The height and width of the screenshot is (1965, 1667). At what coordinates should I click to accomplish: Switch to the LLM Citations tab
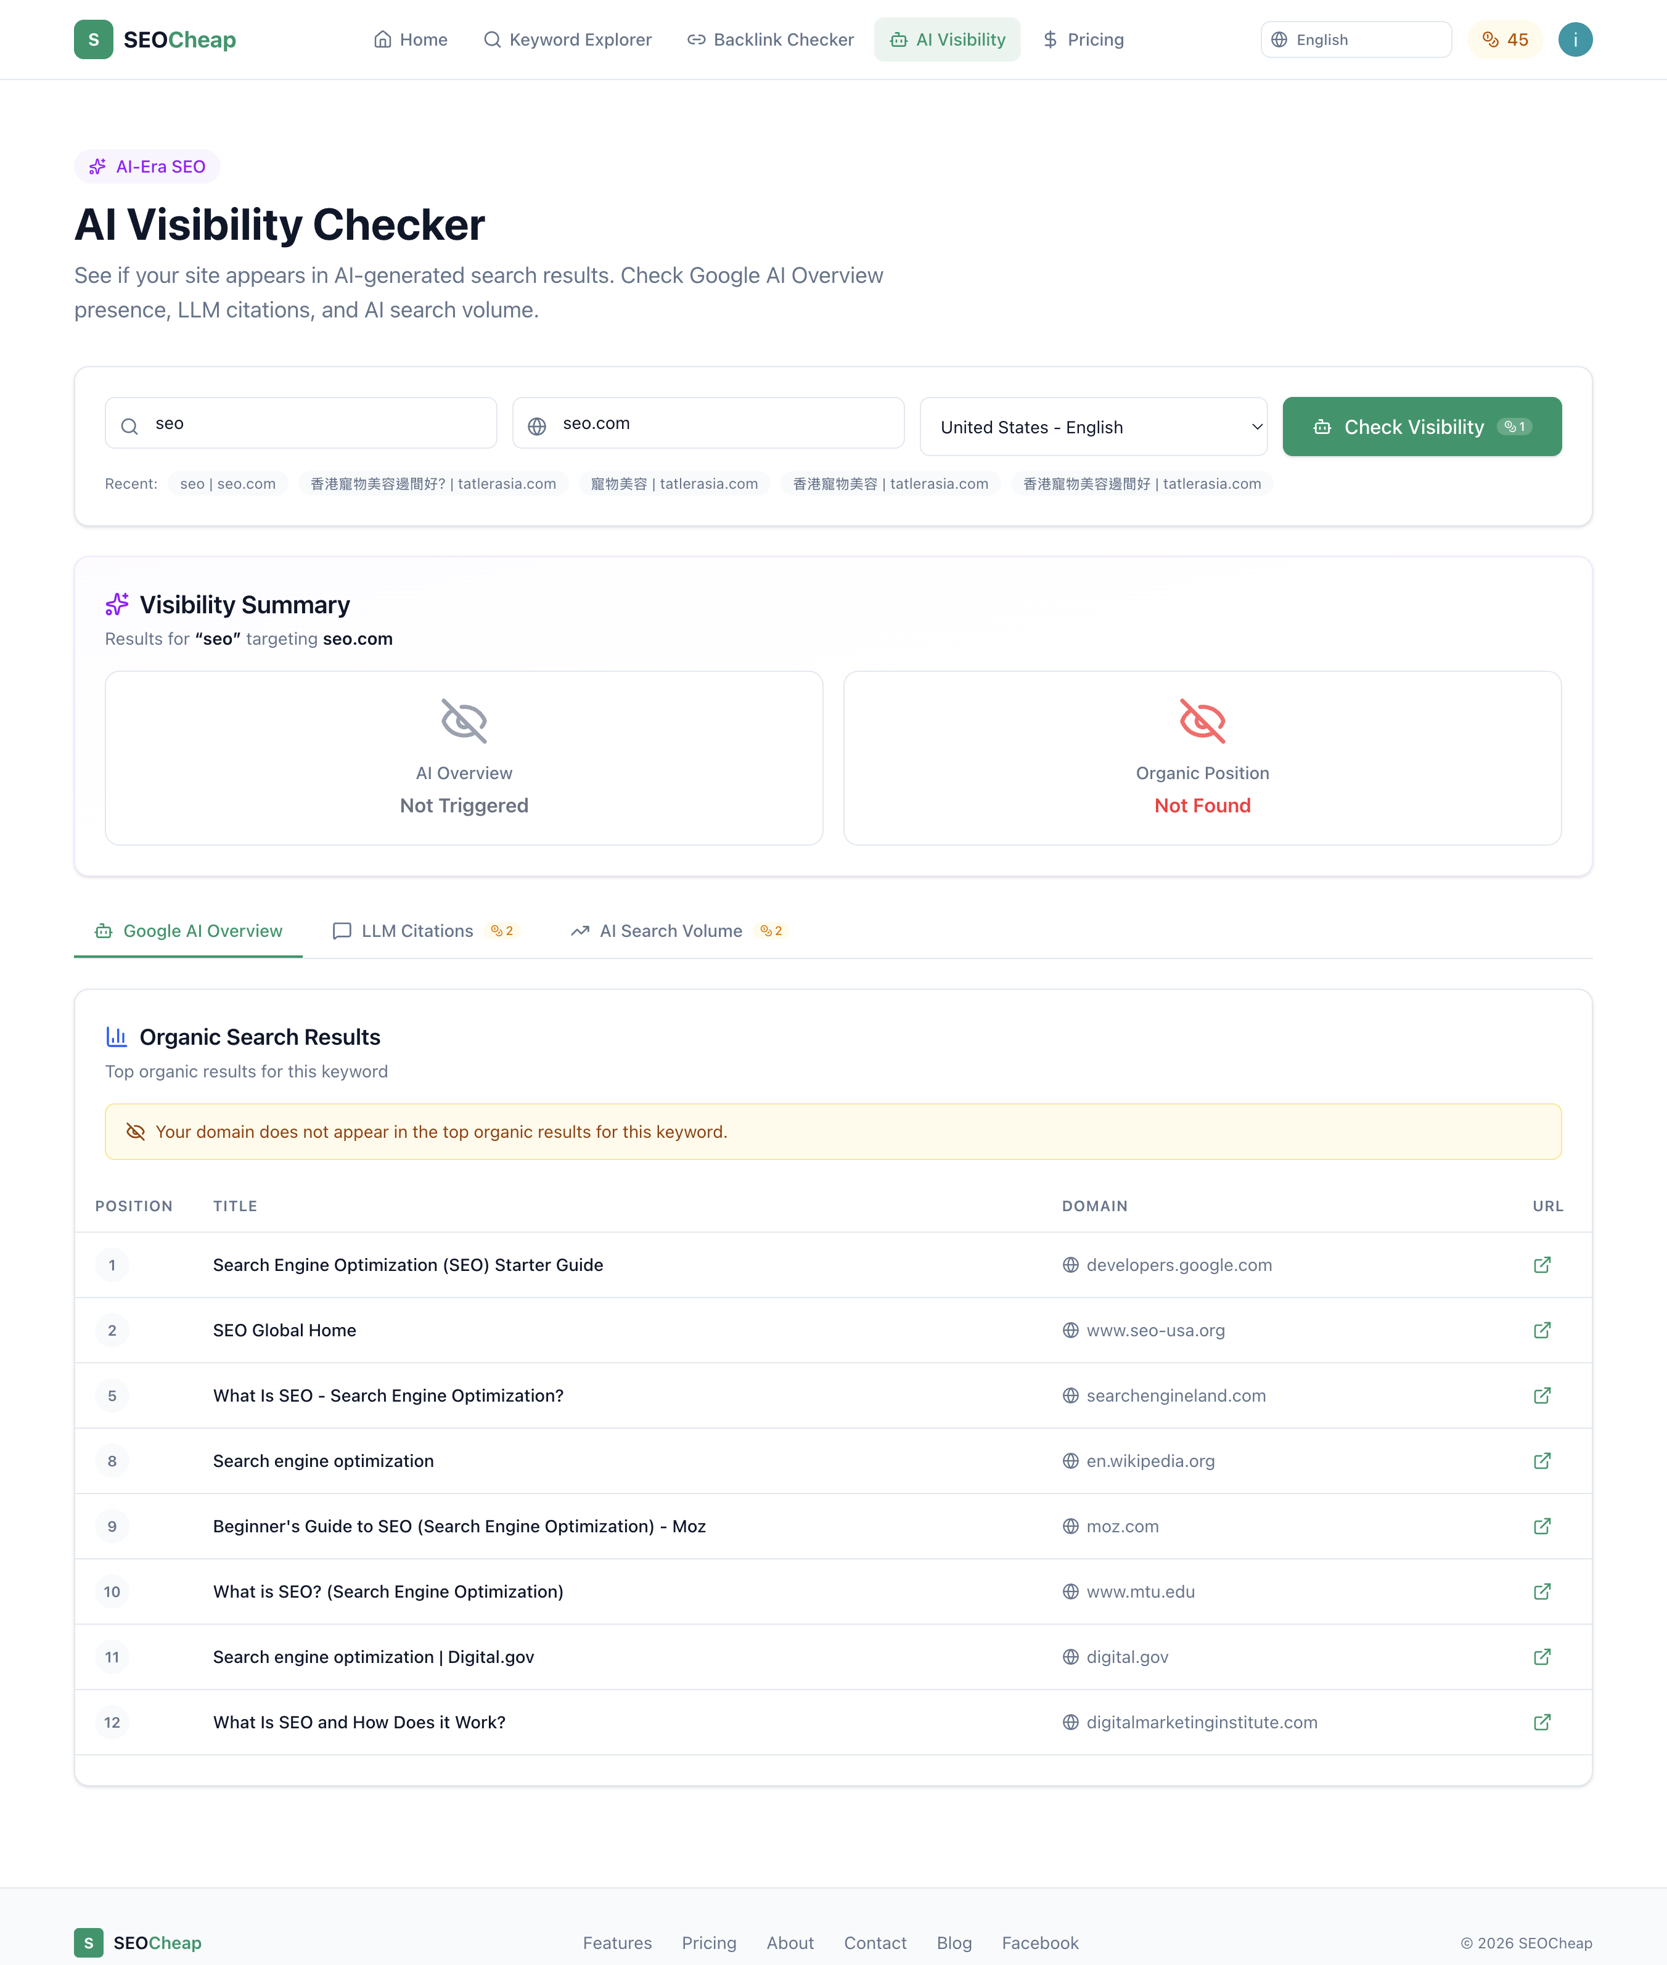[417, 931]
